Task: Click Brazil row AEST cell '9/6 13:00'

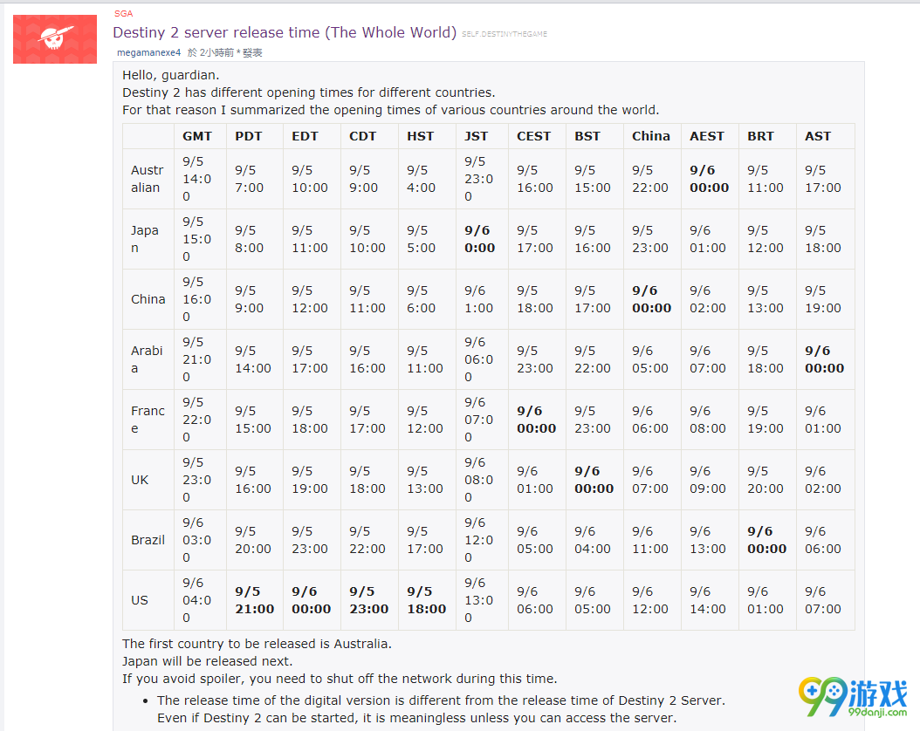Action: pyautogui.click(x=708, y=540)
